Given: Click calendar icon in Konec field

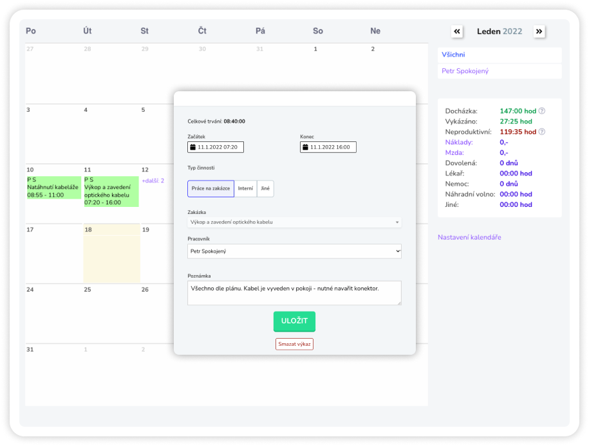Looking at the screenshot, I should [x=306, y=147].
